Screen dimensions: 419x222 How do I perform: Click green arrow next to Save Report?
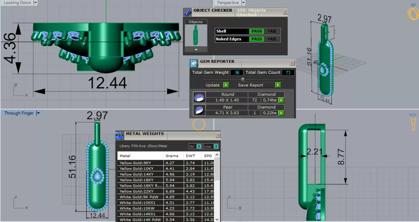(278, 85)
